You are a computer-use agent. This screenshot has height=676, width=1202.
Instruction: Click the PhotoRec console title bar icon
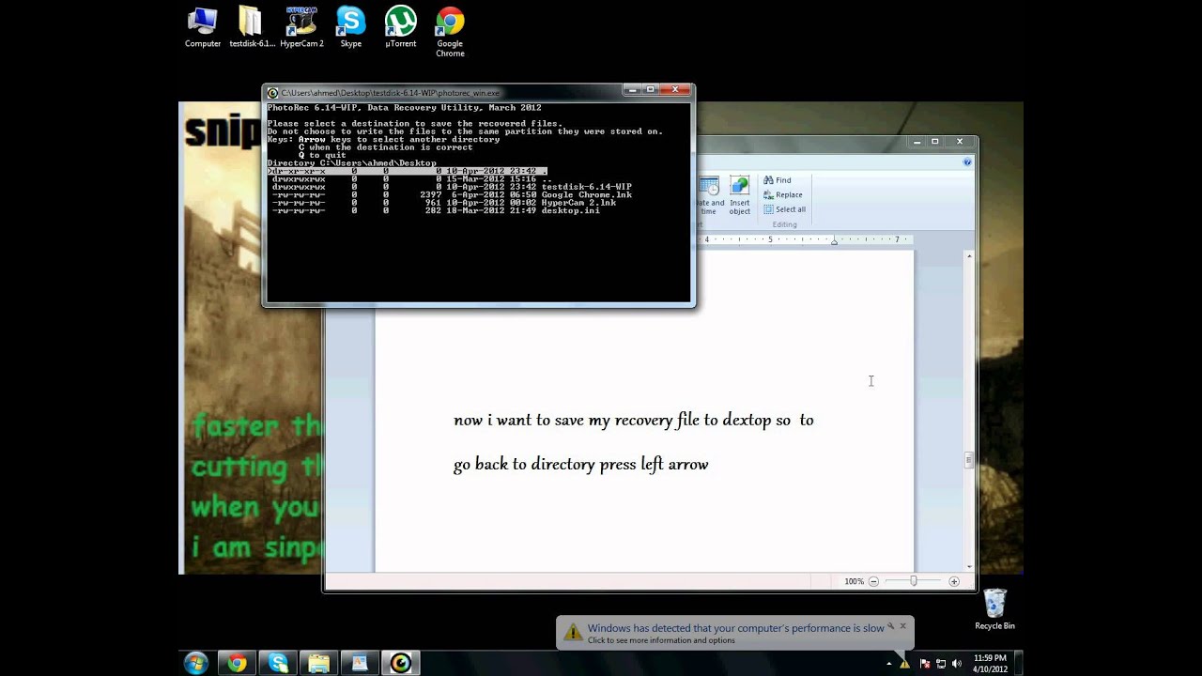(x=272, y=93)
